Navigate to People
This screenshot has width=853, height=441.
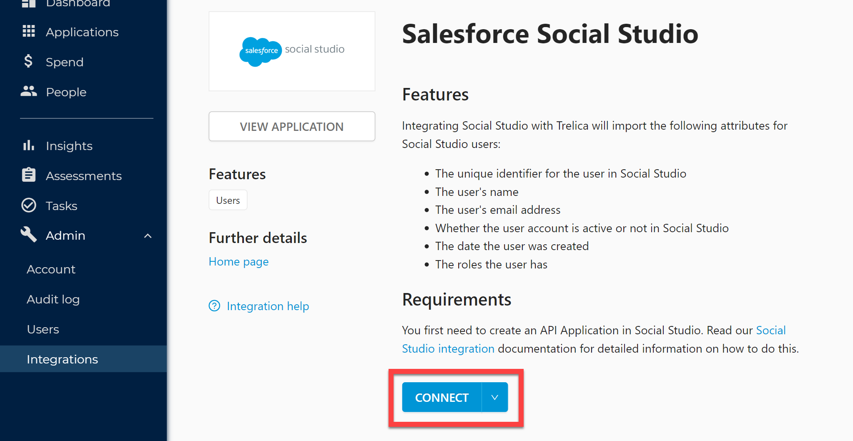pyautogui.click(x=66, y=92)
